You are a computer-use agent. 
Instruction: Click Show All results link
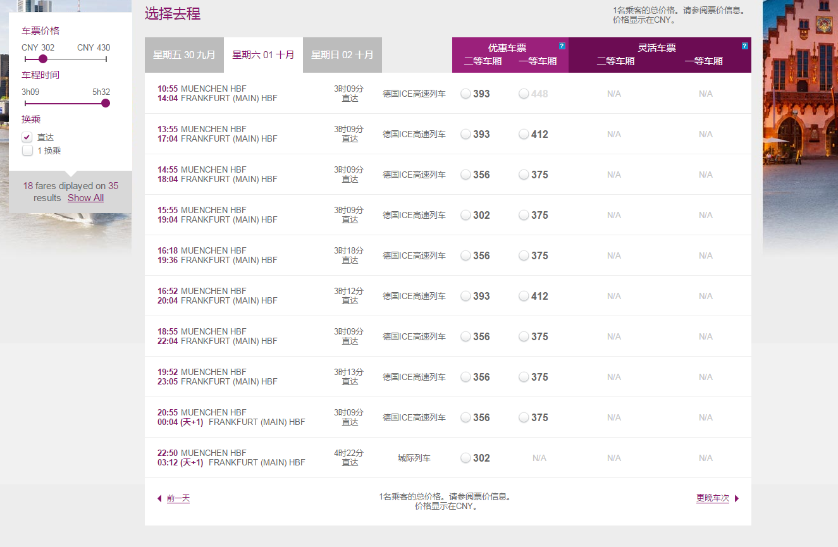(x=85, y=198)
